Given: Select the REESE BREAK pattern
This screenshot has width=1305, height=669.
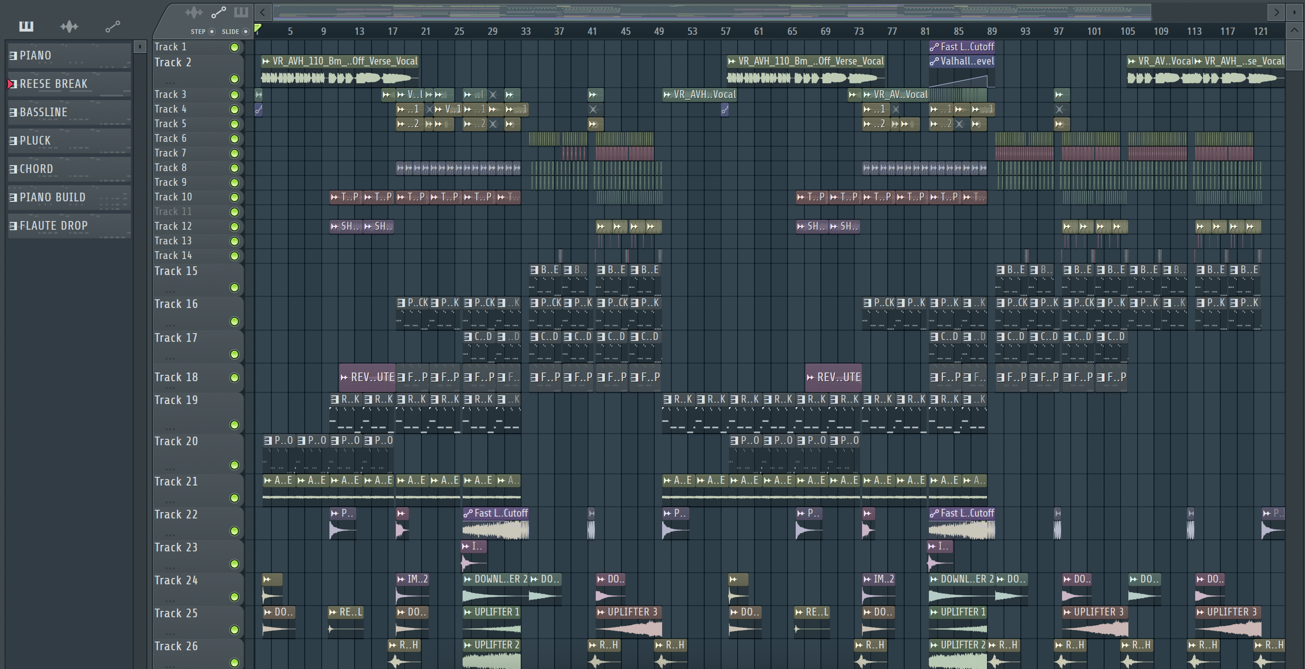Looking at the screenshot, I should click(70, 84).
